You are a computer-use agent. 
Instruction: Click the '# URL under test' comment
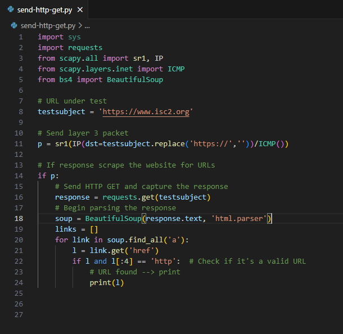72,101
